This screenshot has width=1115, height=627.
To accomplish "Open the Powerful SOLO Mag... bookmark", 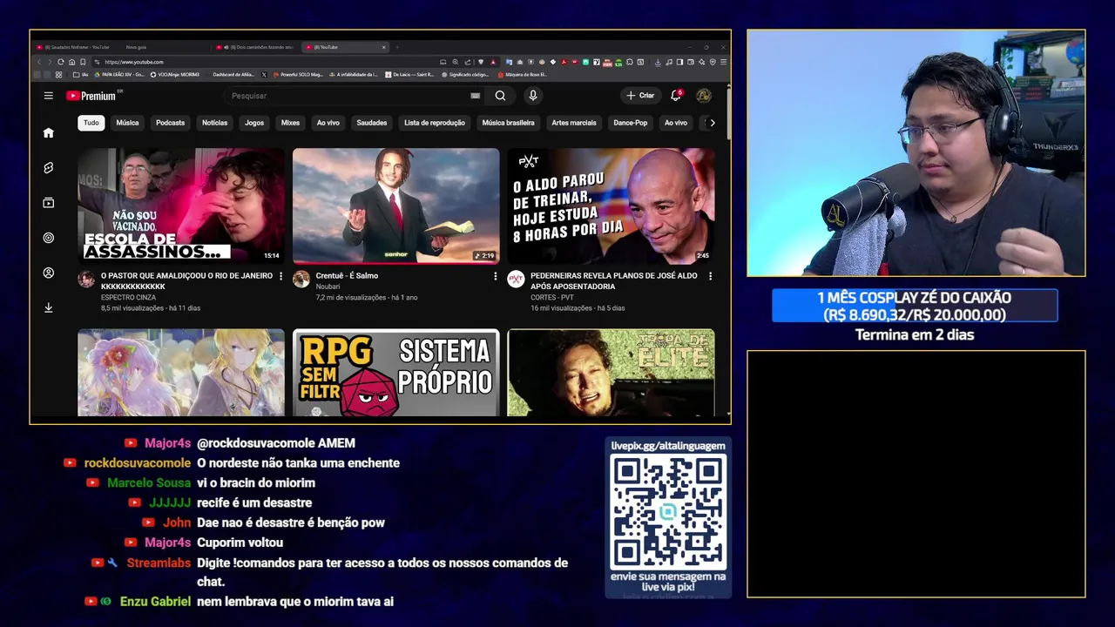I will [x=298, y=75].
